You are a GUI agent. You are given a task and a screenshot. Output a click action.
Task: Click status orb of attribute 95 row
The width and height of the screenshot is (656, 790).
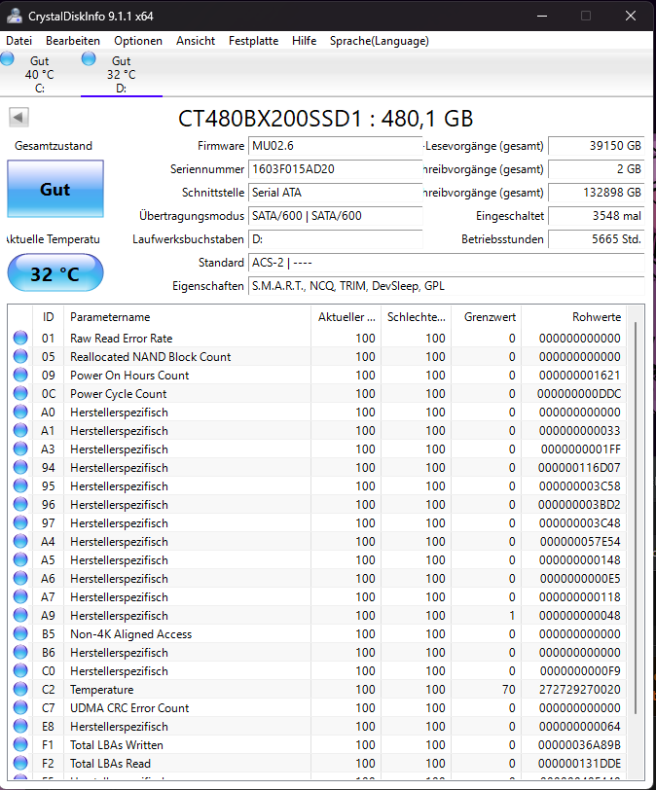click(20, 485)
